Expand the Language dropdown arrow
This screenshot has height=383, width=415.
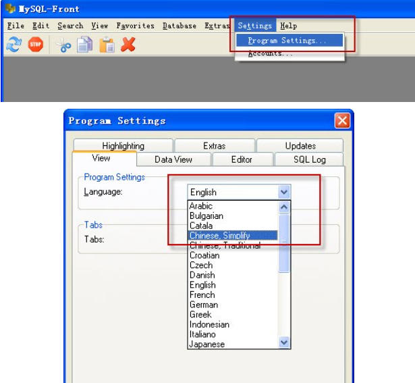284,192
